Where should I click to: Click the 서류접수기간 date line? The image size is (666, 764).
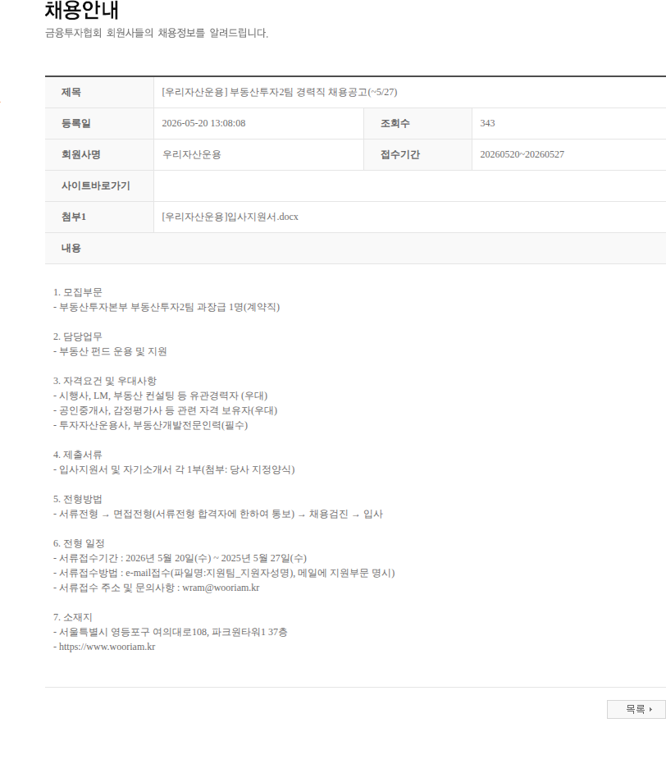click(180, 558)
